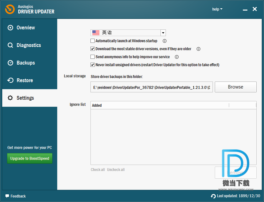Image resolution: width=264 pixels, height=202 pixels.
Task: Click the 'Ignore list' label
Action: pyautogui.click(x=78, y=105)
